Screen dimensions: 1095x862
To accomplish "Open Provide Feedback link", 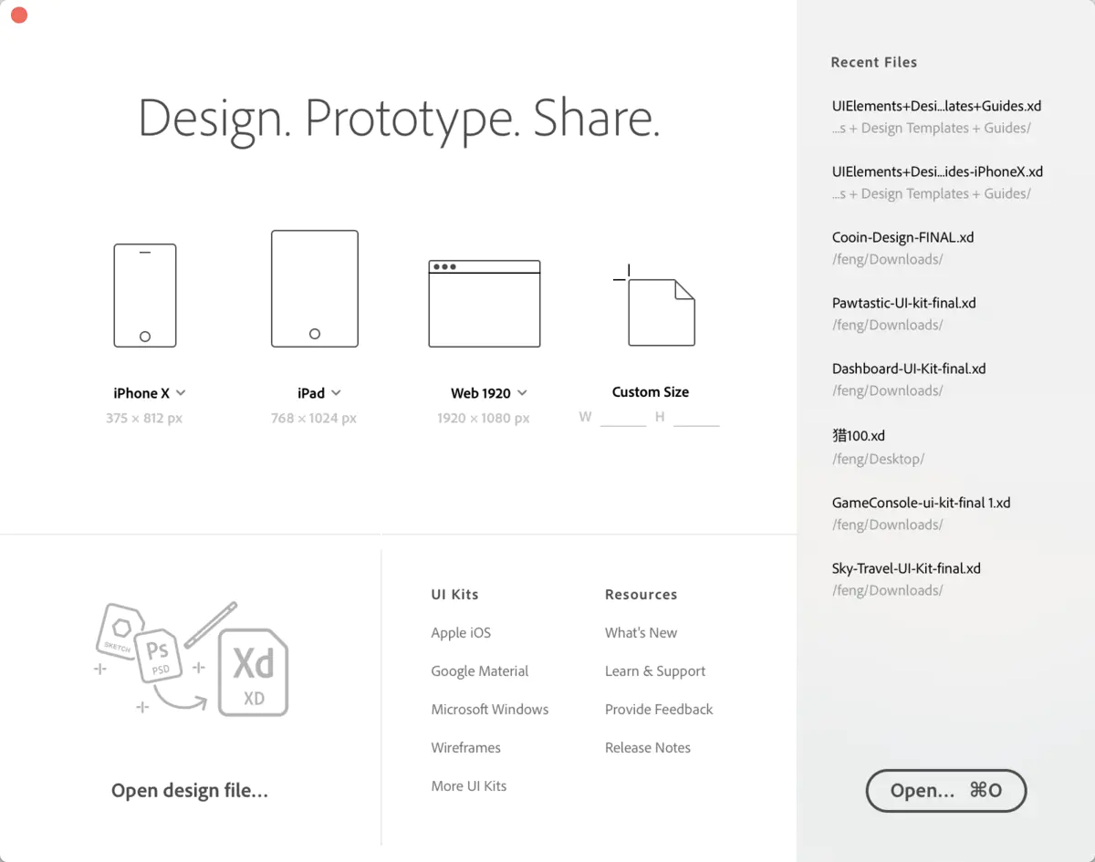I will tap(659, 710).
